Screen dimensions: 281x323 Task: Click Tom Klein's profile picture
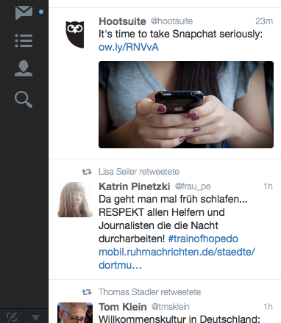point(75,313)
